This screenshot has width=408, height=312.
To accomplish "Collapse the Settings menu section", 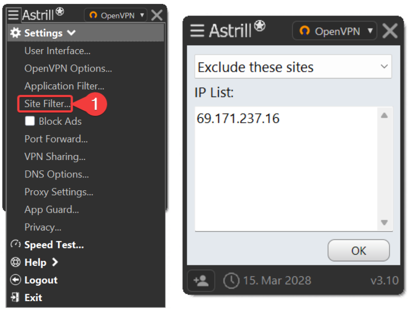I will pos(71,33).
